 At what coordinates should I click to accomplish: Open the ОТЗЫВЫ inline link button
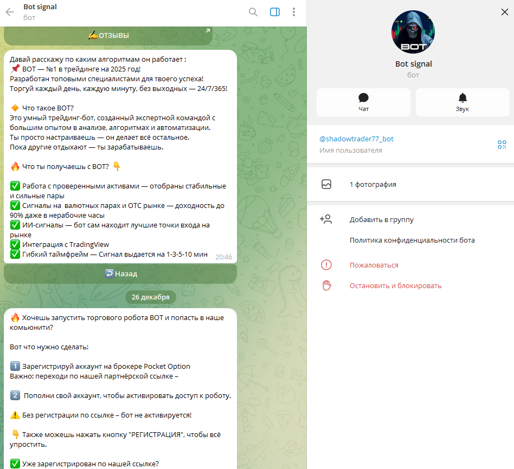108,36
